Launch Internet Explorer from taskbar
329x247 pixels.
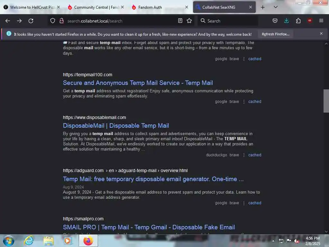tap(29, 241)
